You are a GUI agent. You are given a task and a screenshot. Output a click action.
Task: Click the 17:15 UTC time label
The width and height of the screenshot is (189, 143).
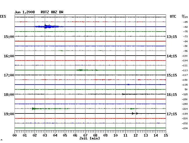tap(172, 114)
